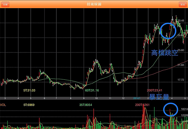Tap the month 10 marker on time axis
Image resolution: width=188 pixels, height=129 pixels.
click(x=96, y=98)
